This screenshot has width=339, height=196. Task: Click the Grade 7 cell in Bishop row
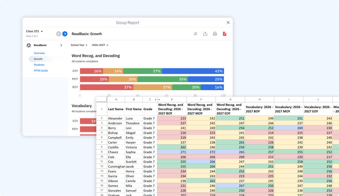[150, 133]
